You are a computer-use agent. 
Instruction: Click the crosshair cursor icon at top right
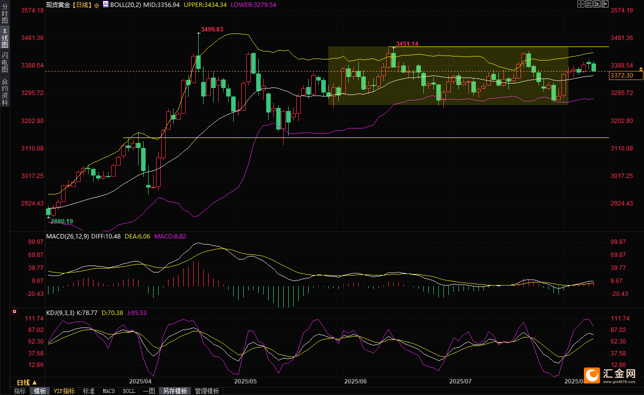tap(580, 4)
